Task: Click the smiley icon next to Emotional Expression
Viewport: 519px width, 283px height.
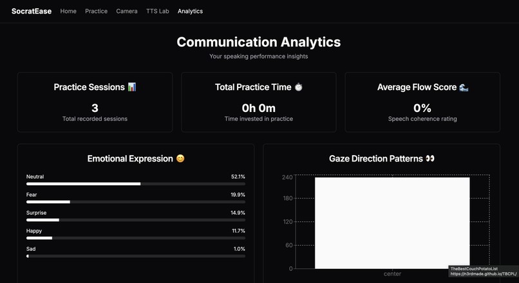Action: 180,159
